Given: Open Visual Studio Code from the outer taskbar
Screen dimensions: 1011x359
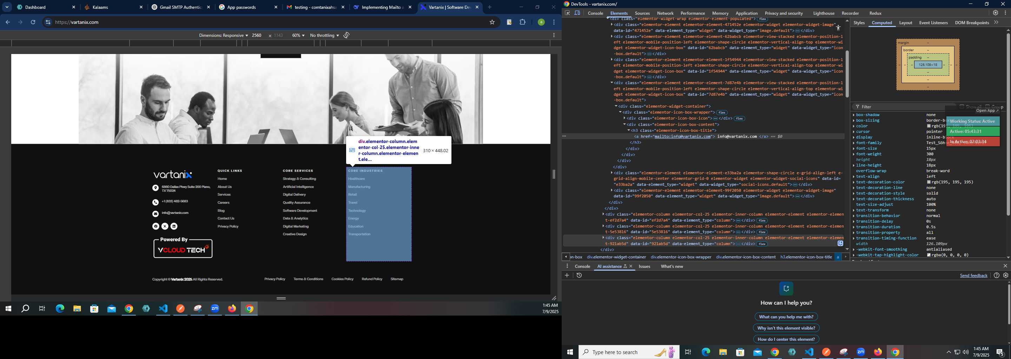Looking at the screenshot, I should pyautogui.click(x=809, y=352).
